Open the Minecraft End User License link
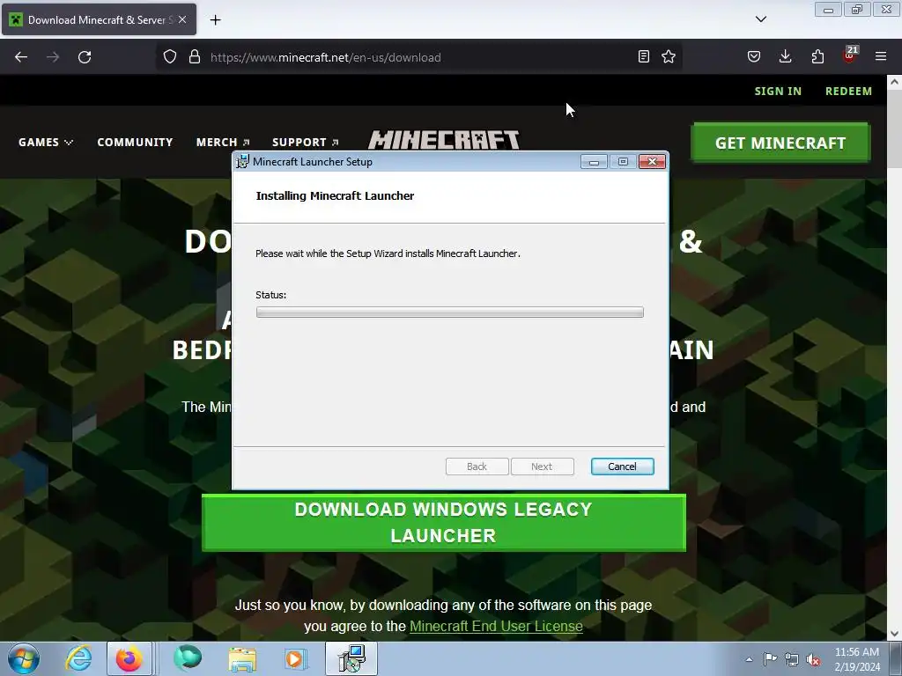The width and height of the screenshot is (902, 676). (x=496, y=626)
